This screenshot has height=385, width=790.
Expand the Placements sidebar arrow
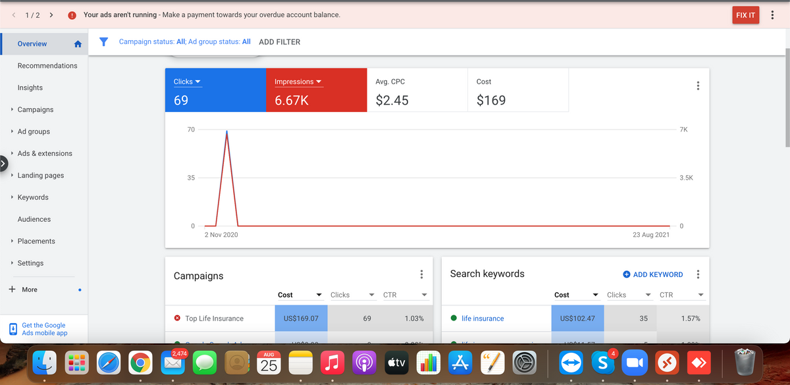coord(12,242)
